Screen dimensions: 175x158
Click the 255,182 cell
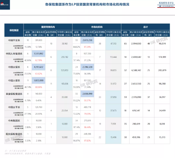click(65, 57)
